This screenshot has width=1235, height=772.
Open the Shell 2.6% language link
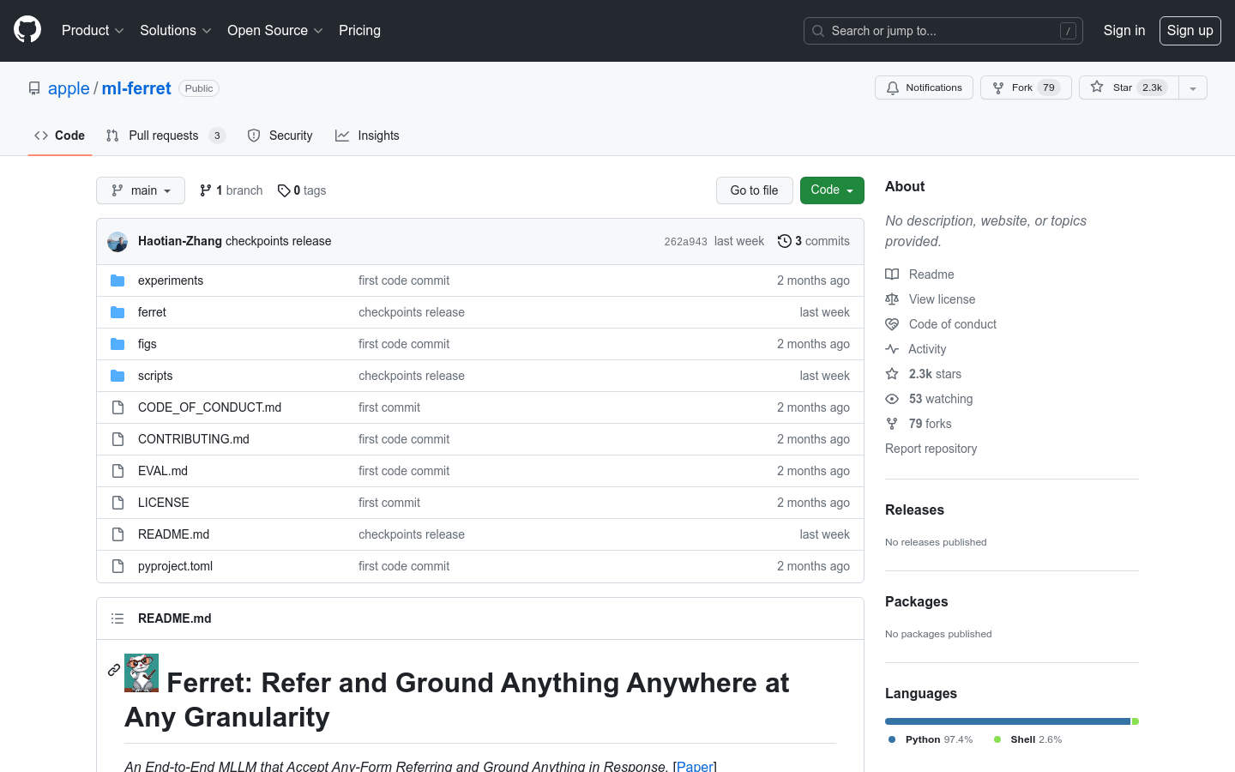coord(1027,739)
